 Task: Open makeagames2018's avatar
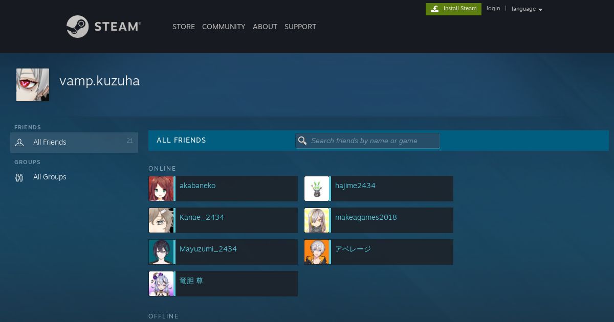317,220
